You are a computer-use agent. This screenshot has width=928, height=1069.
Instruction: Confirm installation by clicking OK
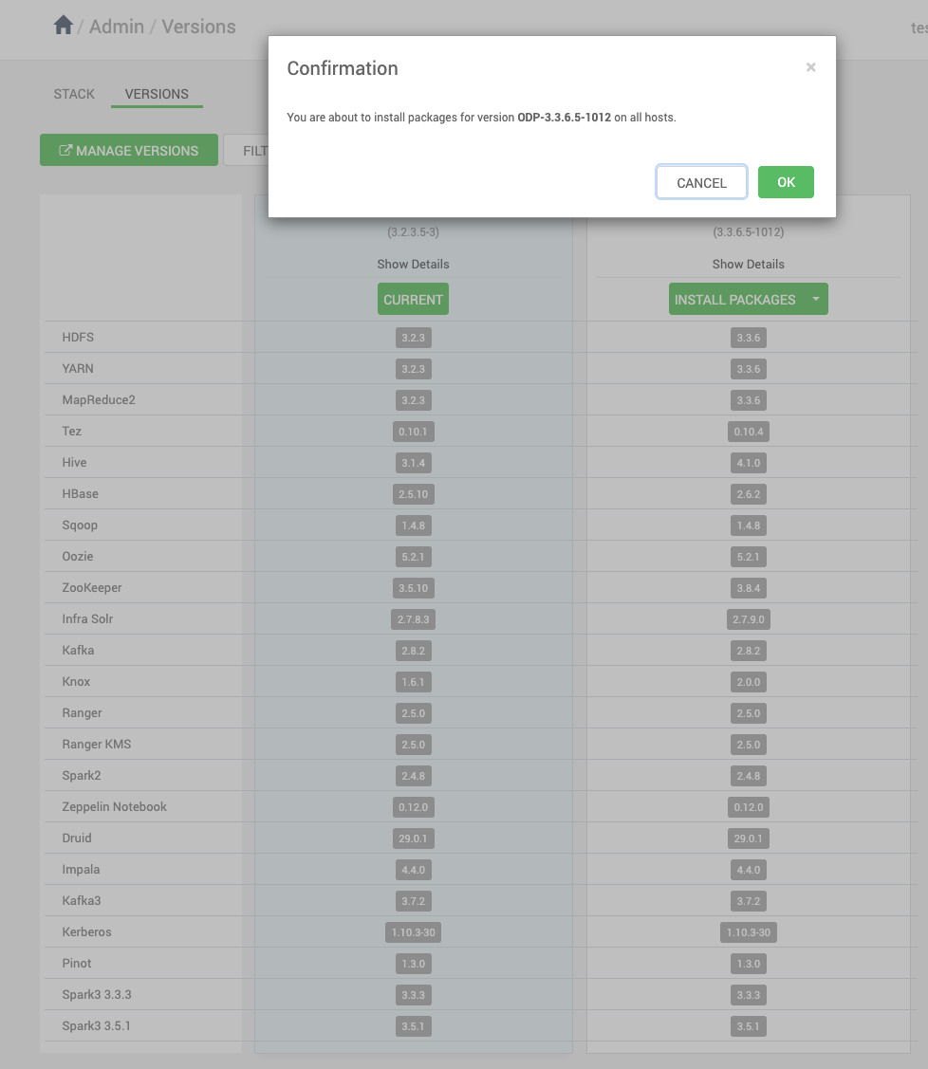(x=786, y=182)
